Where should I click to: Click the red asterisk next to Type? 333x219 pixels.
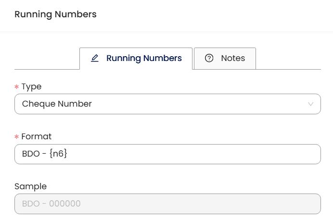17,87
